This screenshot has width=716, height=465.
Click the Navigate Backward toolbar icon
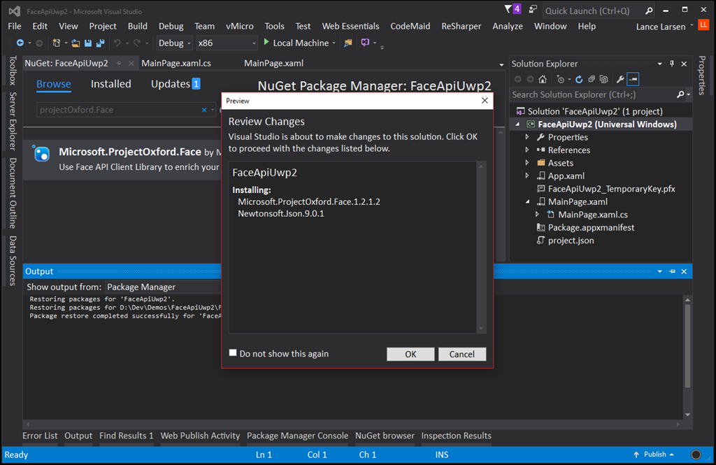[x=20, y=43]
